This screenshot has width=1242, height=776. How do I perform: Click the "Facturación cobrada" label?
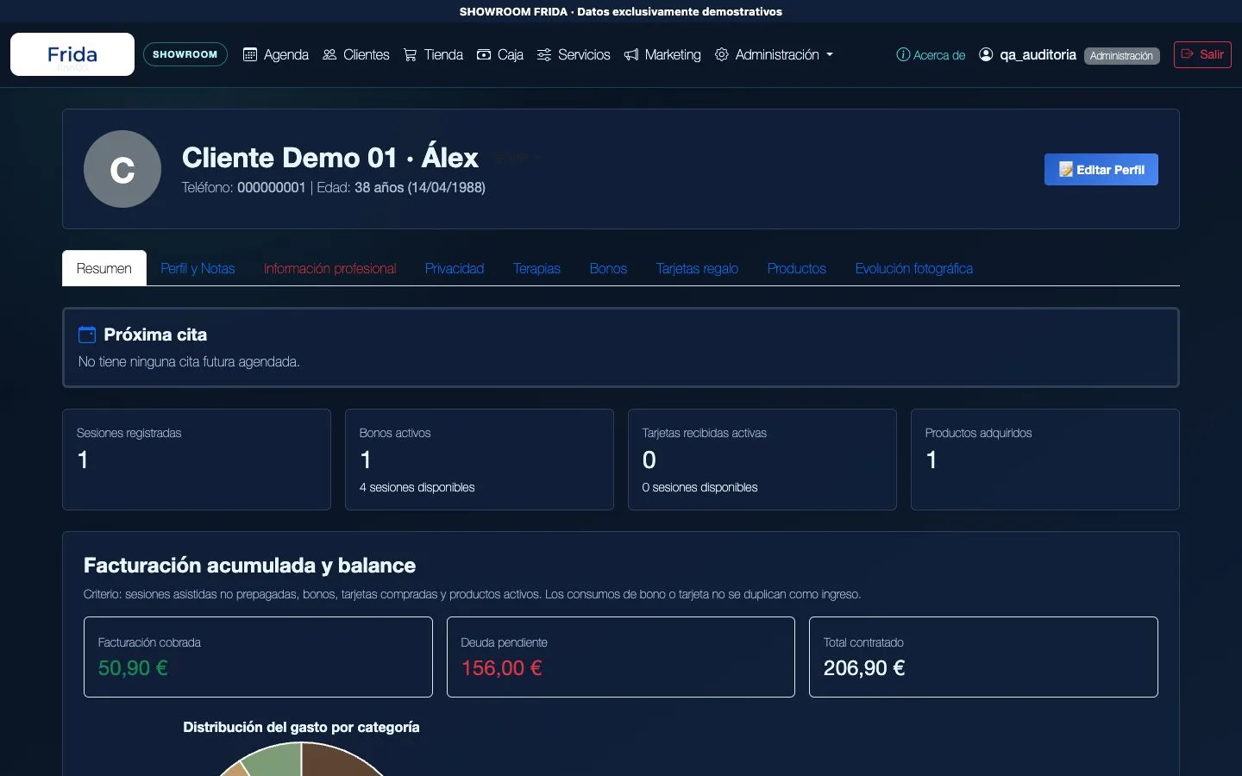pos(149,642)
